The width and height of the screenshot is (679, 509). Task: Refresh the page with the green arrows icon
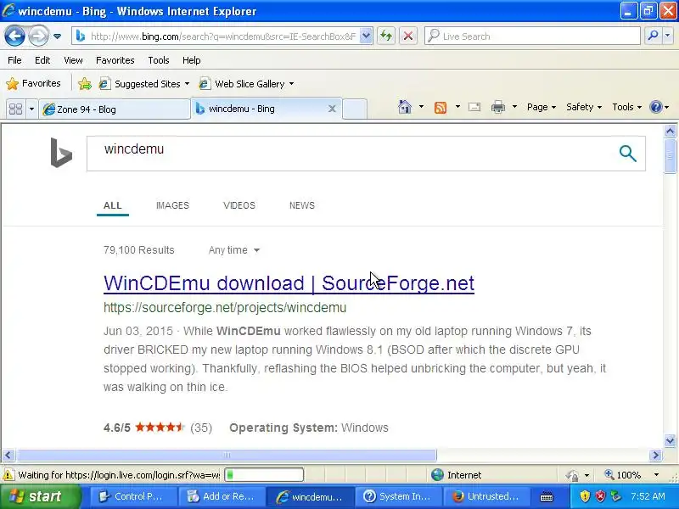pos(386,36)
